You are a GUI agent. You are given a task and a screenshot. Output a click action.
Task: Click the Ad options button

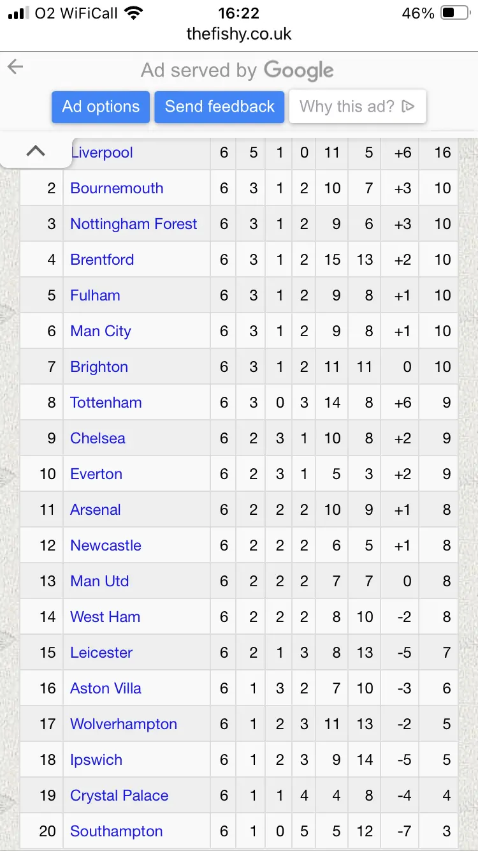pyautogui.click(x=101, y=107)
